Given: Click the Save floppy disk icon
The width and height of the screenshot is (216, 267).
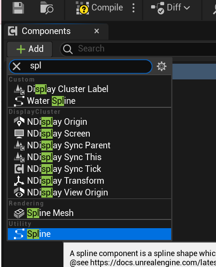Looking at the screenshot, I should point(18,8).
